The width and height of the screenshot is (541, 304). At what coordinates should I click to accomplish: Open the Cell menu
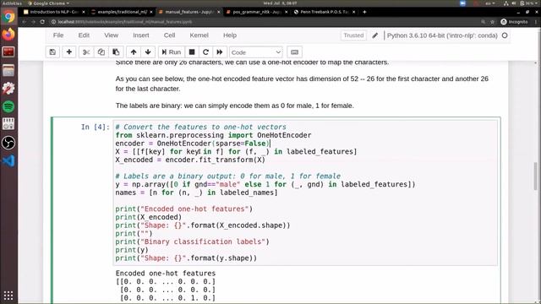pyautogui.click(x=169, y=35)
